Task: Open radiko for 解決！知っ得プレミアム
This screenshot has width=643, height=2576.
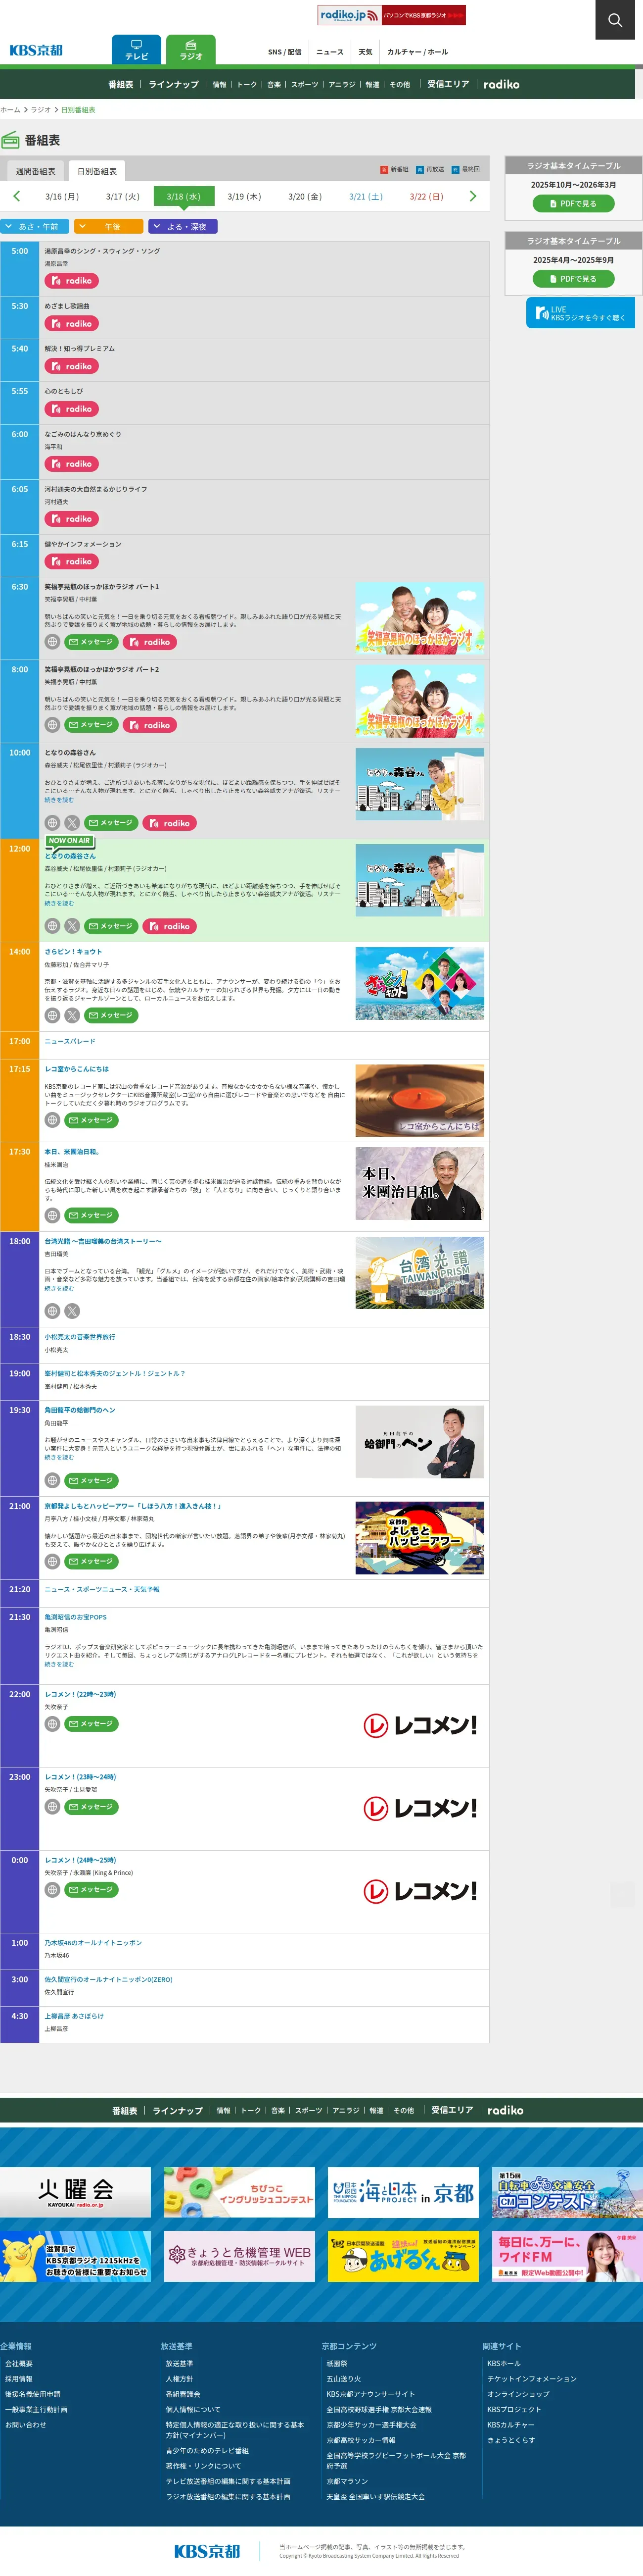Action: [72, 366]
